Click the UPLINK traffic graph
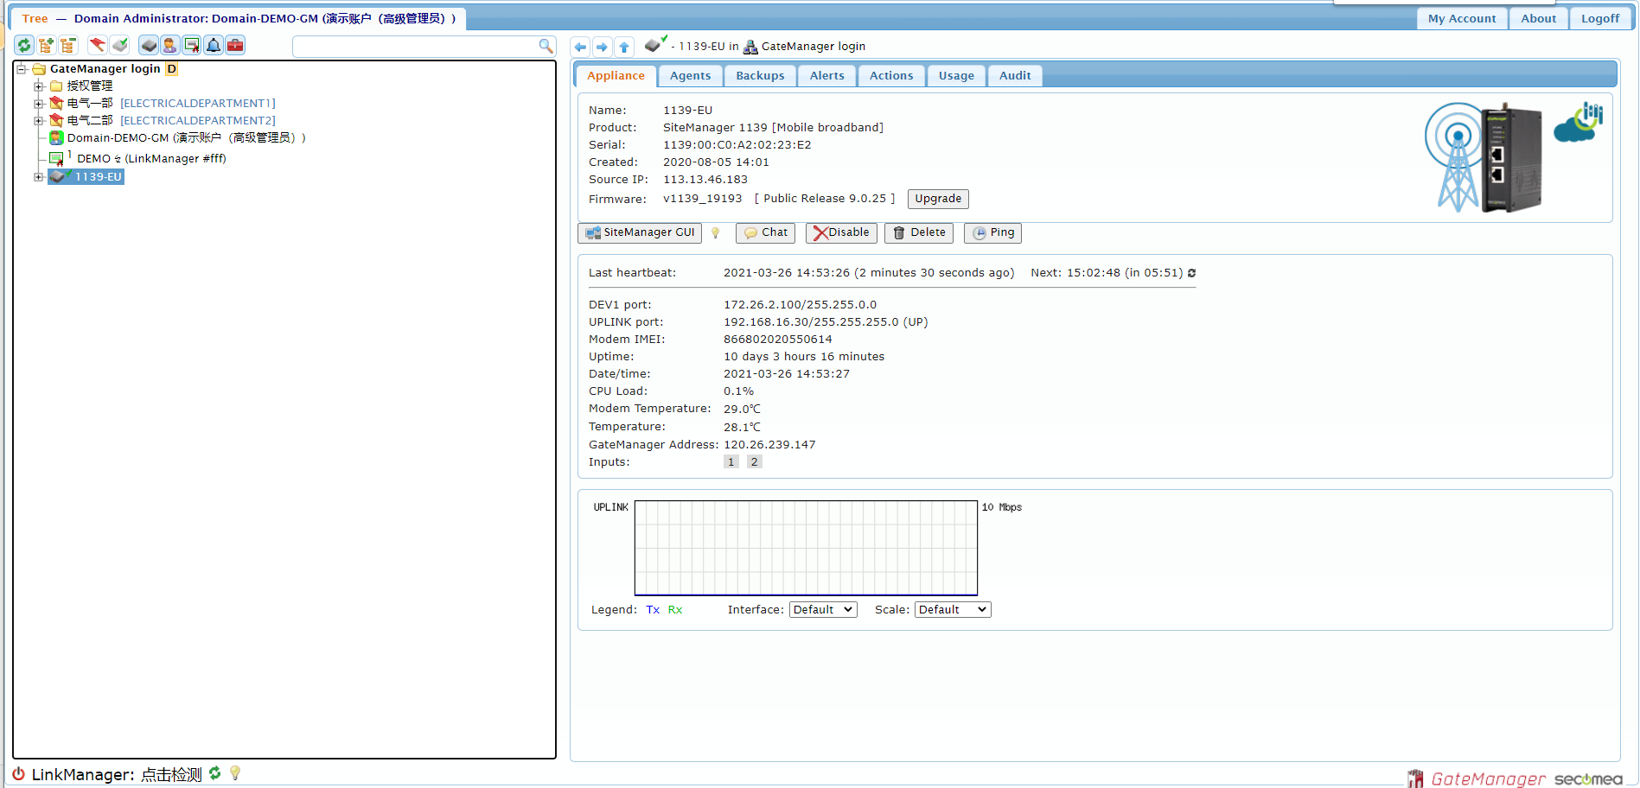The width and height of the screenshot is (1640, 788). [x=806, y=548]
